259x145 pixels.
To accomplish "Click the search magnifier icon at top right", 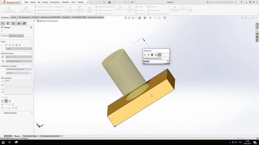I will point(236,2).
